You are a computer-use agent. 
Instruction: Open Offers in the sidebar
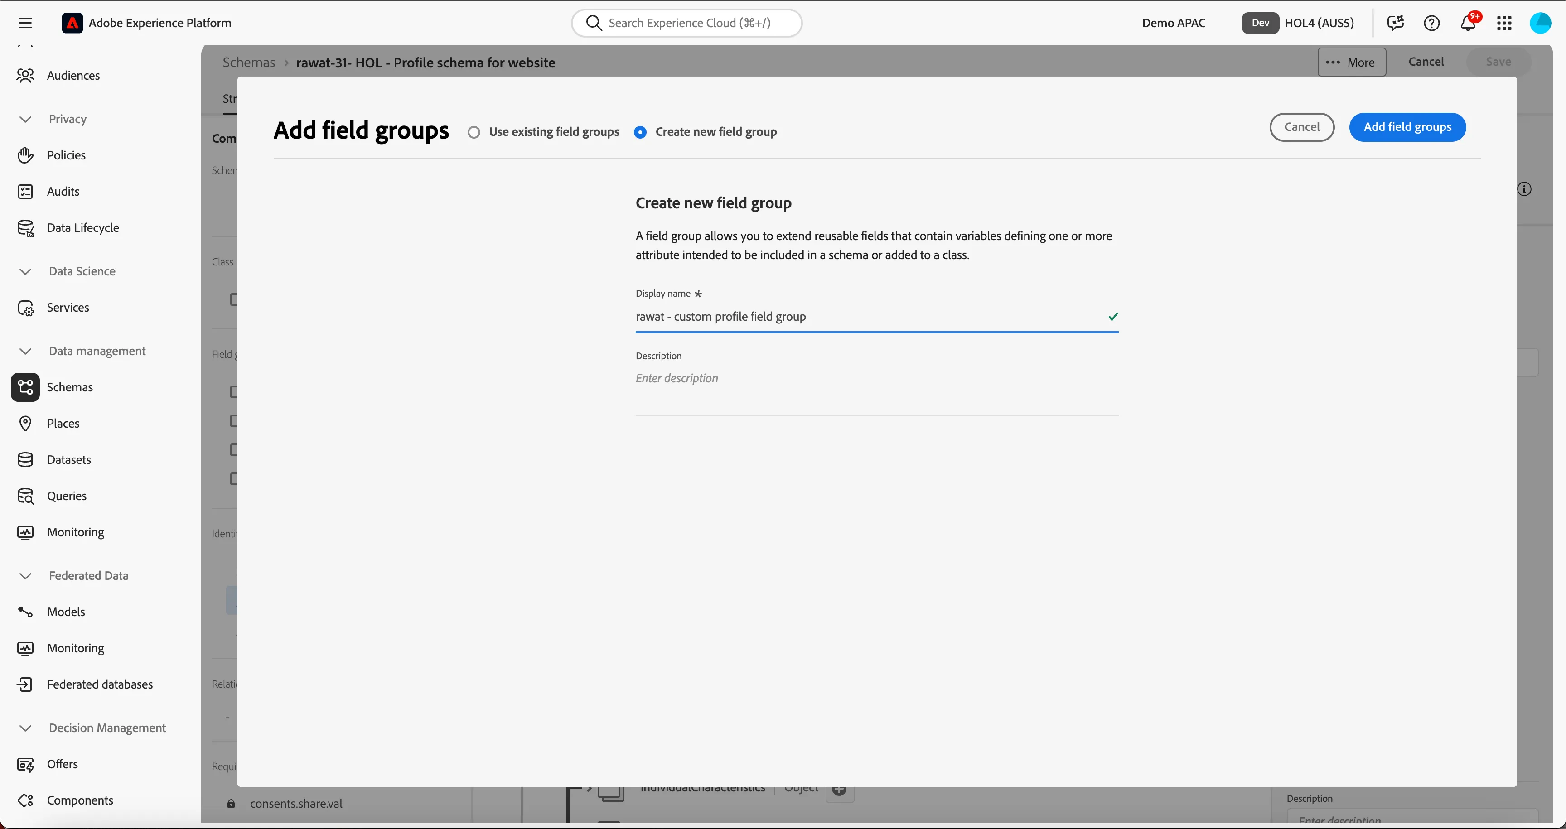(62, 764)
